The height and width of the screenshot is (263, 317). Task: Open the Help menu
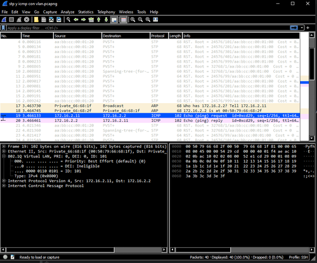point(154,12)
